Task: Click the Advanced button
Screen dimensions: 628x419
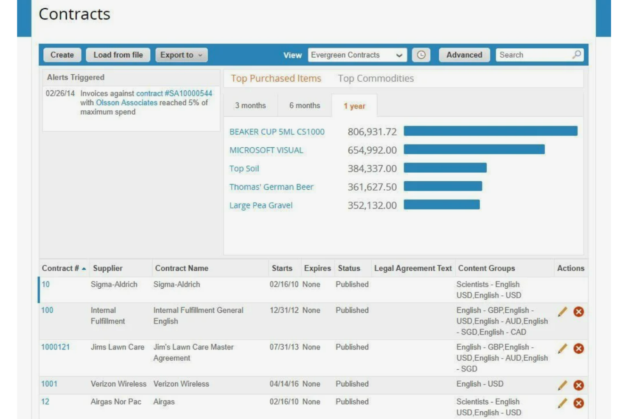Action: click(464, 55)
